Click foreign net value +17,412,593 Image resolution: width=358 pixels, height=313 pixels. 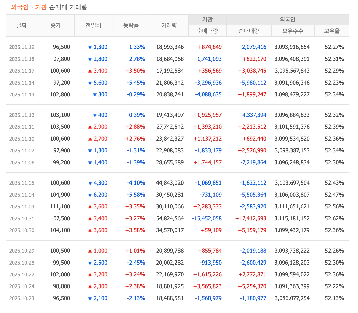pyautogui.click(x=251, y=219)
